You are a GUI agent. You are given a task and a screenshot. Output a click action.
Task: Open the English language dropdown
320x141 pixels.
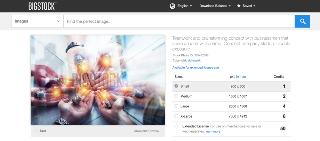click(185, 6)
